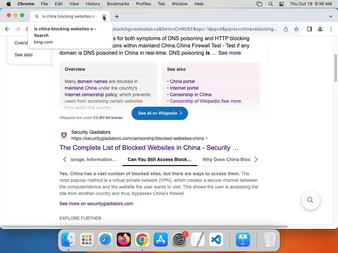Select the torage, Information tab
The height and width of the screenshot is (253, 338).
(93, 160)
